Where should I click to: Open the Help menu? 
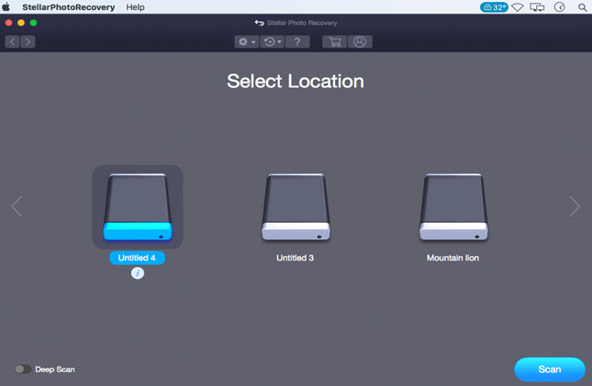135,7
